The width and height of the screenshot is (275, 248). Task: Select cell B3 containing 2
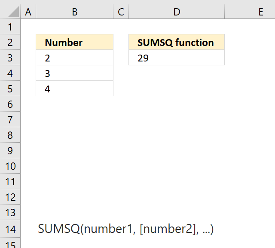pyautogui.click(x=74, y=58)
